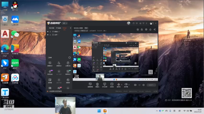The width and height of the screenshot is (204, 114).
Task: Click the 修改 button beside room title
Action: click(x=86, y=28)
